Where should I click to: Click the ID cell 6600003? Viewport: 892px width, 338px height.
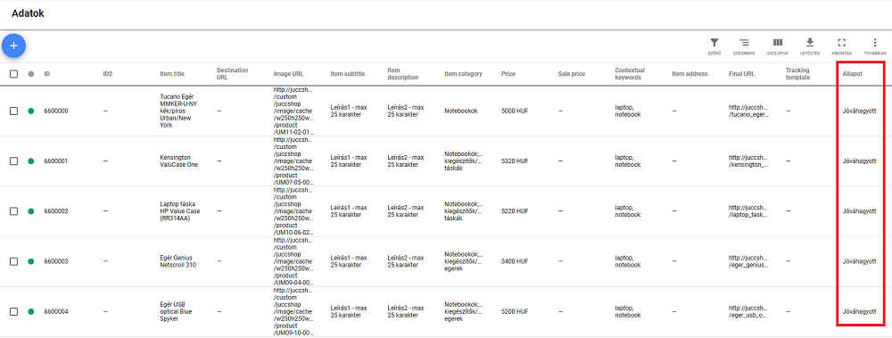[x=55, y=262]
